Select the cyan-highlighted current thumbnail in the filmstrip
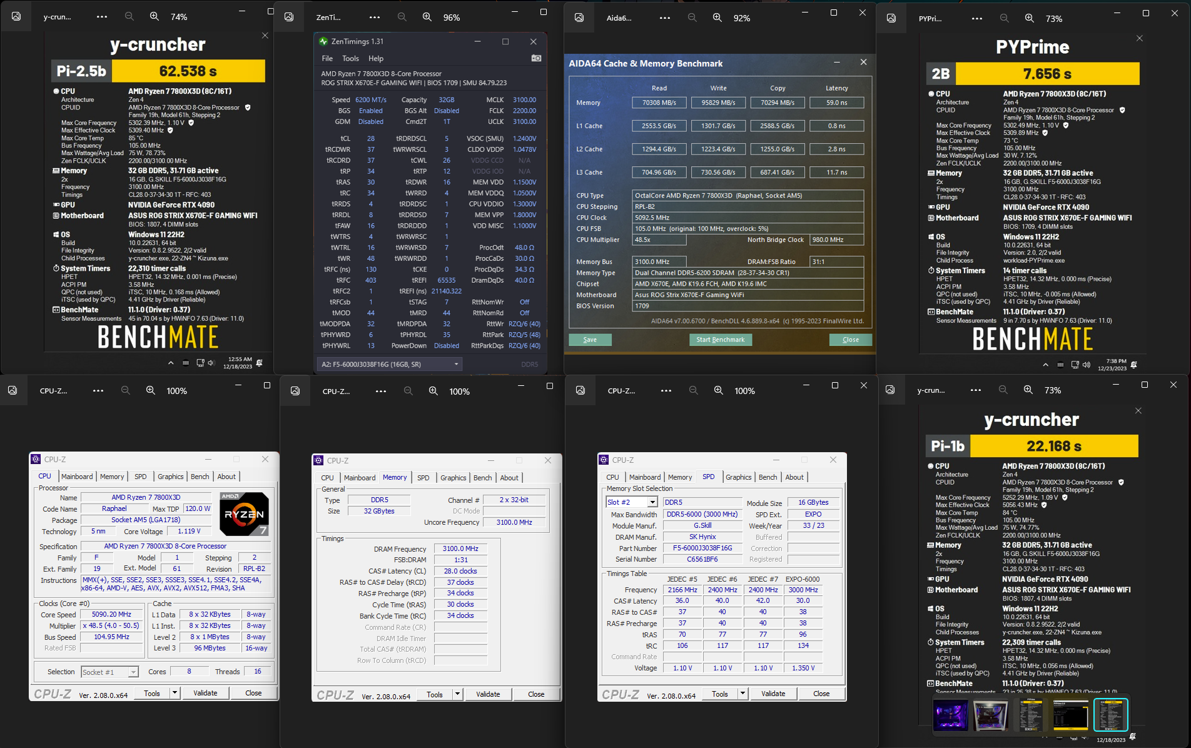Image resolution: width=1191 pixels, height=748 pixels. [1110, 715]
